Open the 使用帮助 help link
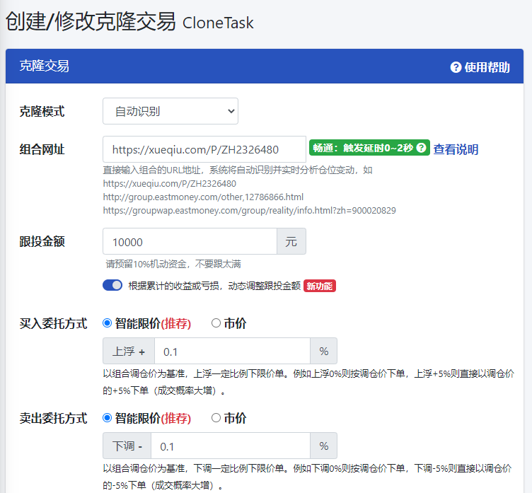Image resolution: width=532 pixels, height=493 pixels. point(480,67)
